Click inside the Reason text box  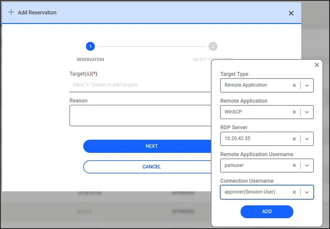tap(141, 116)
